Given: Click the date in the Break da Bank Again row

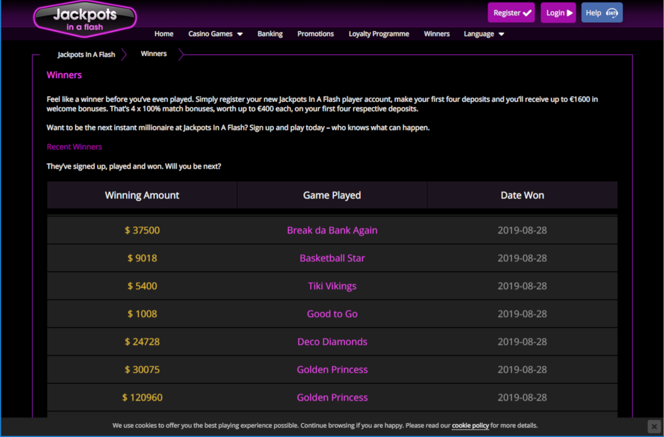Looking at the screenshot, I should [522, 230].
